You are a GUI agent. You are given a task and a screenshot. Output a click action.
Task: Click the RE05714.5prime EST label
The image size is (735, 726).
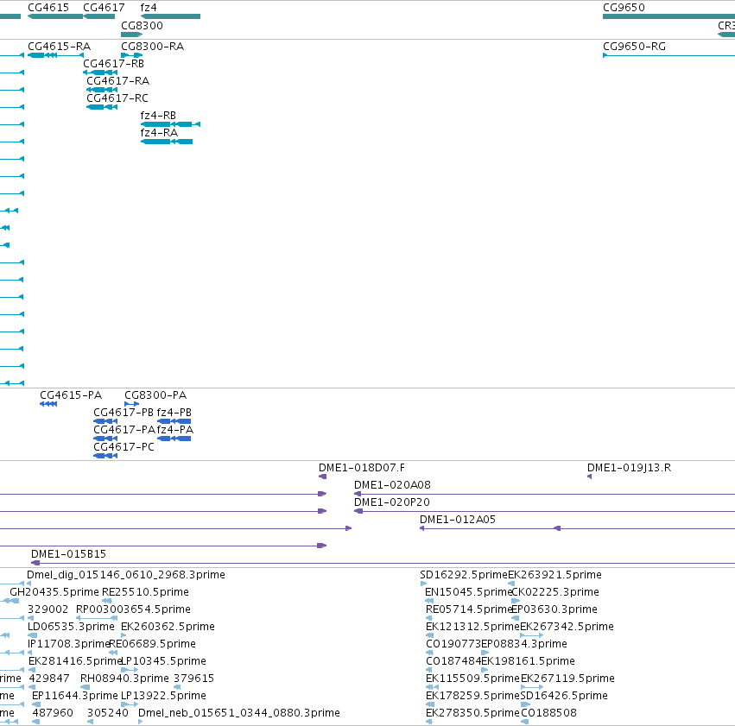tap(468, 609)
